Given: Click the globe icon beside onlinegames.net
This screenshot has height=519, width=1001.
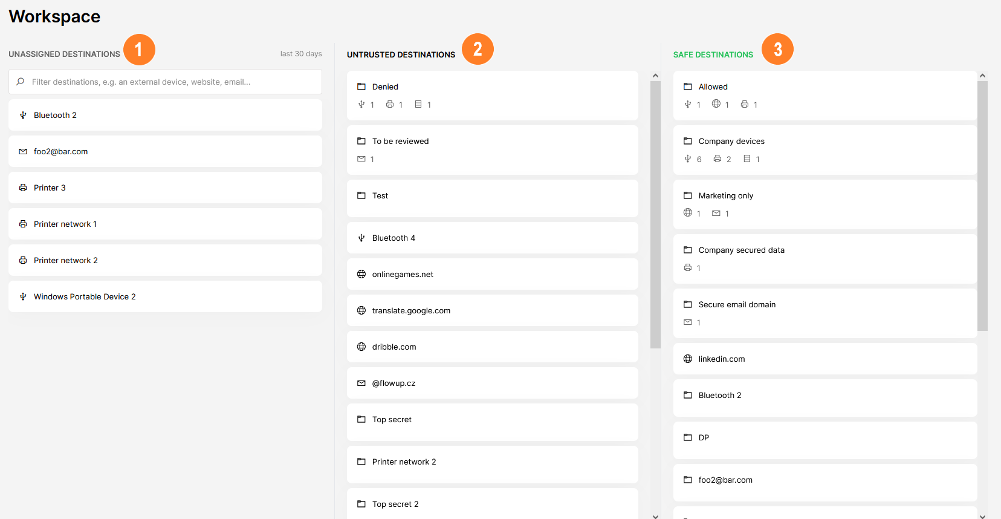Looking at the screenshot, I should click(361, 275).
